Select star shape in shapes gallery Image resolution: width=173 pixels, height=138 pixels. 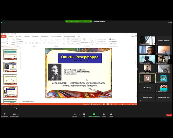pyautogui.click(x=78, y=43)
